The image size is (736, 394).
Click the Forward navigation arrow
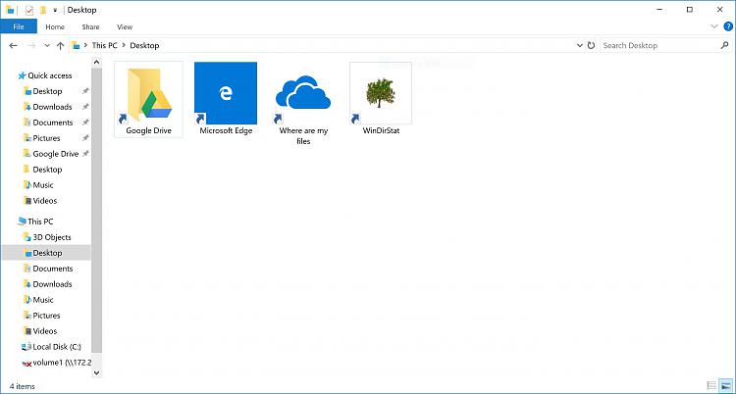[31, 45]
